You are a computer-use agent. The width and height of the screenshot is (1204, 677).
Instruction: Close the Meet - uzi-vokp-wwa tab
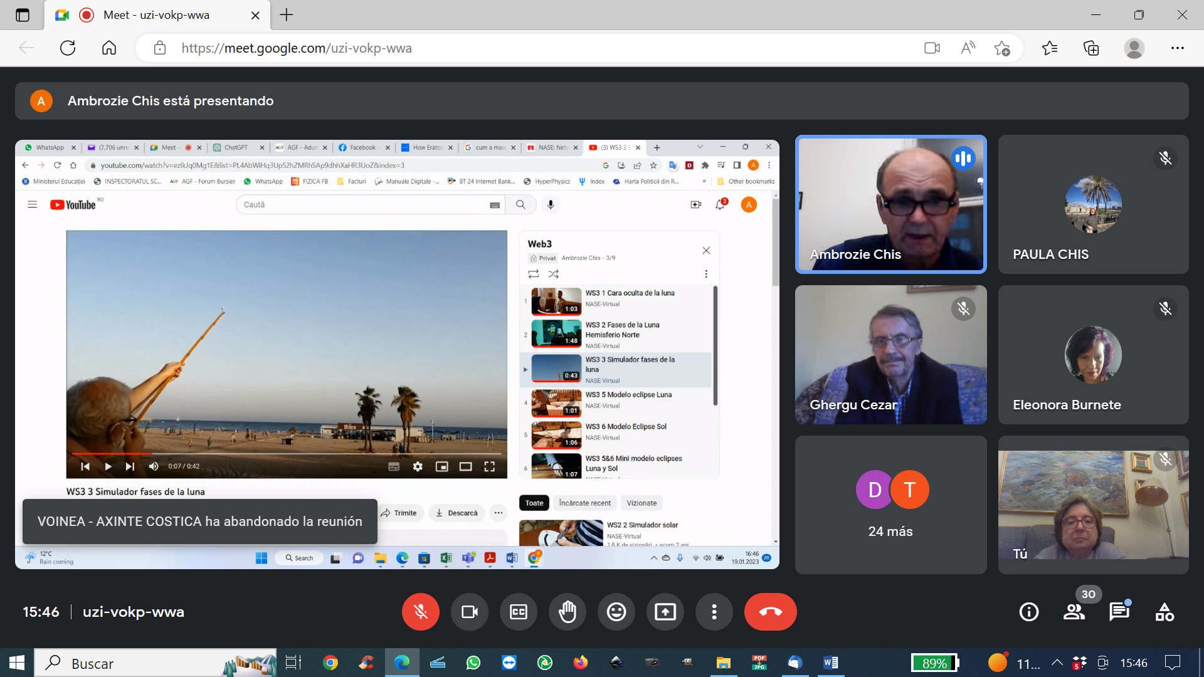click(x=255, y=15)
